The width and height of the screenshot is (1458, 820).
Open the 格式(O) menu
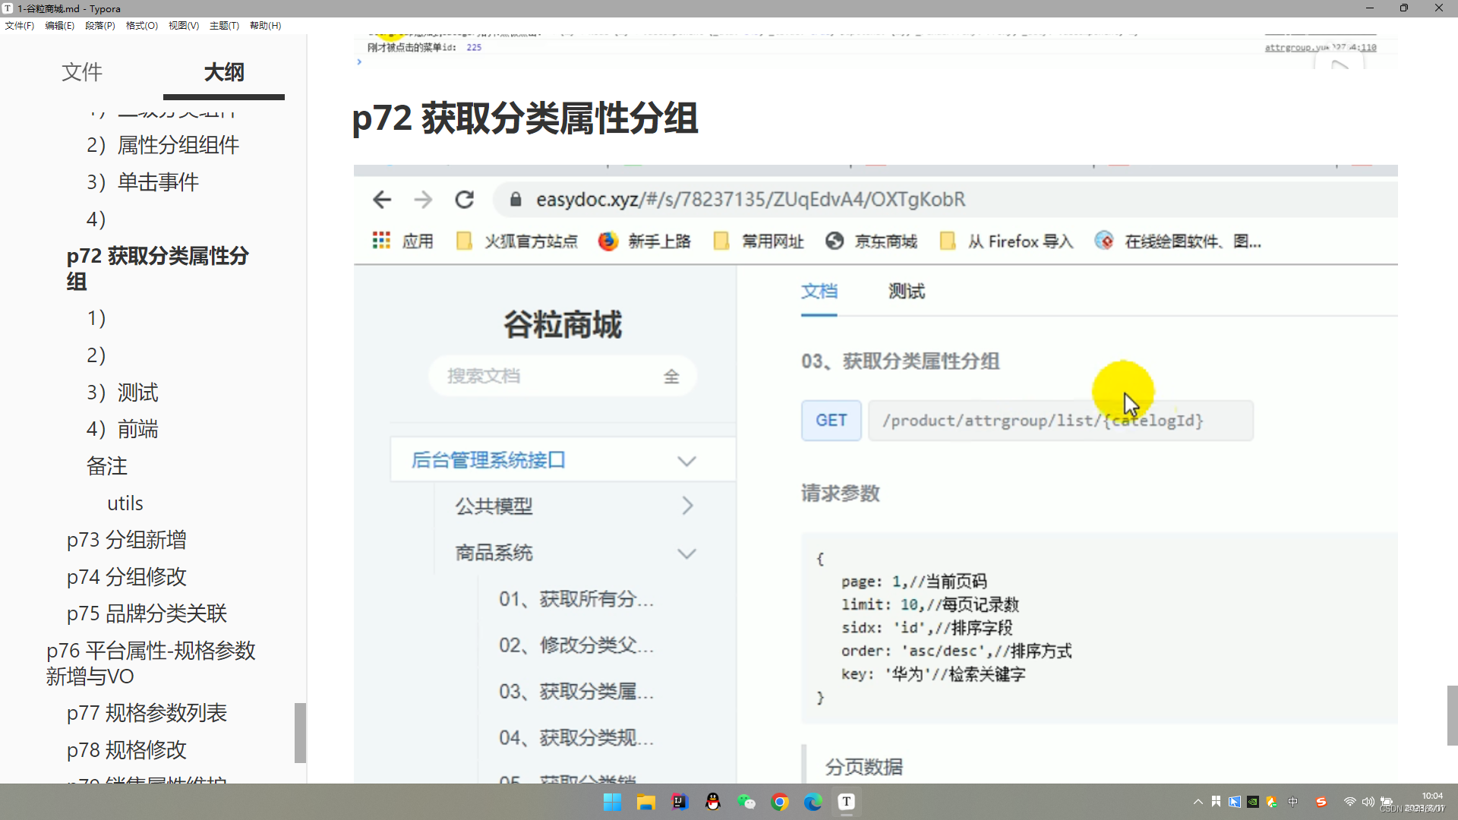pyautogui.click(x=142, y=25)
